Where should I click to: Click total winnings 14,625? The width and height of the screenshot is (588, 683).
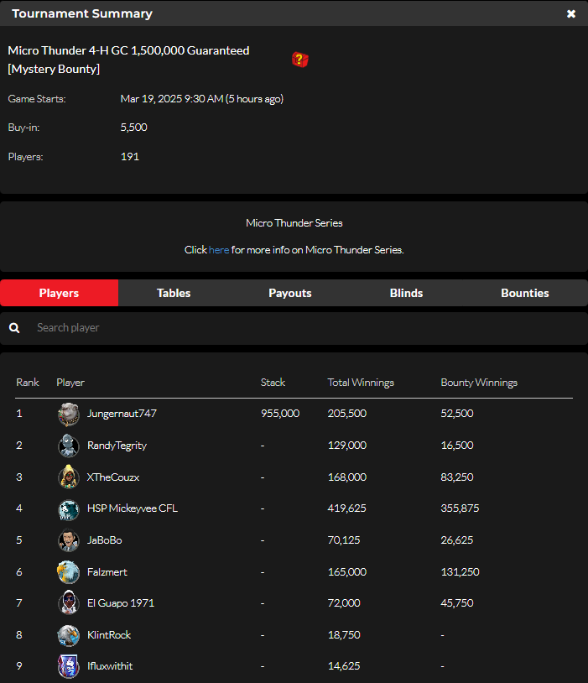coord(344,666)
